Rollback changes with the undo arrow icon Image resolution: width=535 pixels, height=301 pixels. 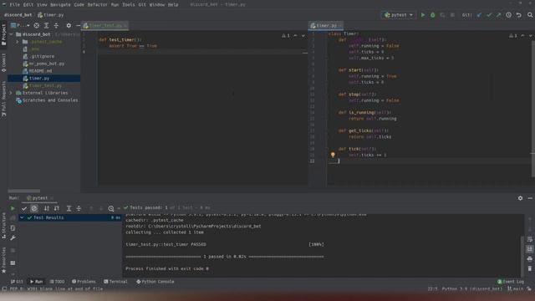coord(518,15)
